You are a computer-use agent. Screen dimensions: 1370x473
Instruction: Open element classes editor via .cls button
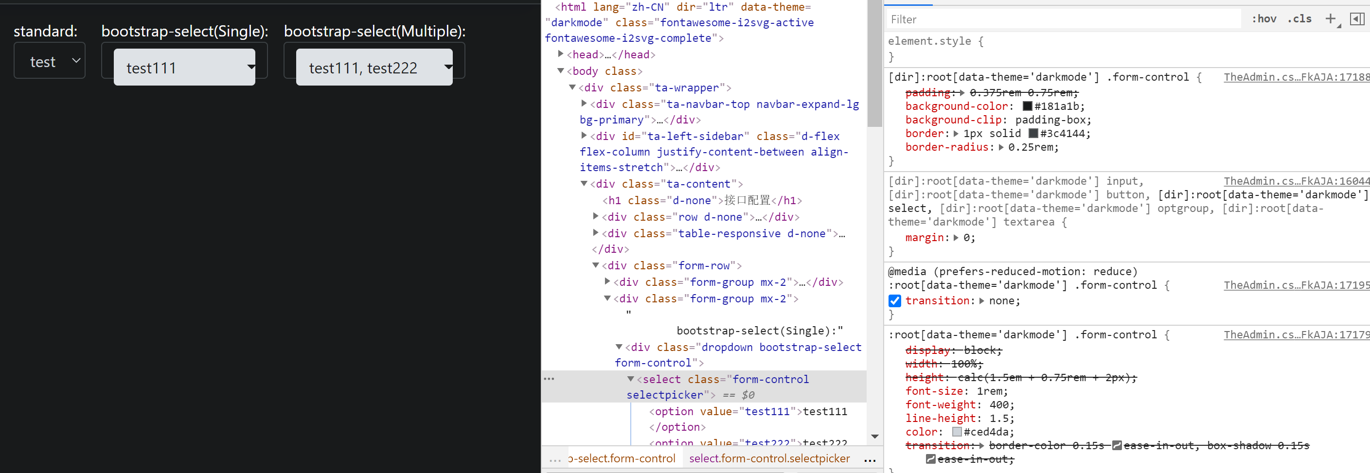1300,18
